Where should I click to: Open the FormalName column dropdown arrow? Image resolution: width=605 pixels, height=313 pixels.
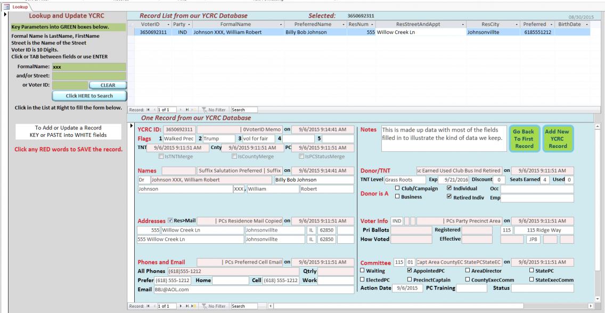click(281, 24)
